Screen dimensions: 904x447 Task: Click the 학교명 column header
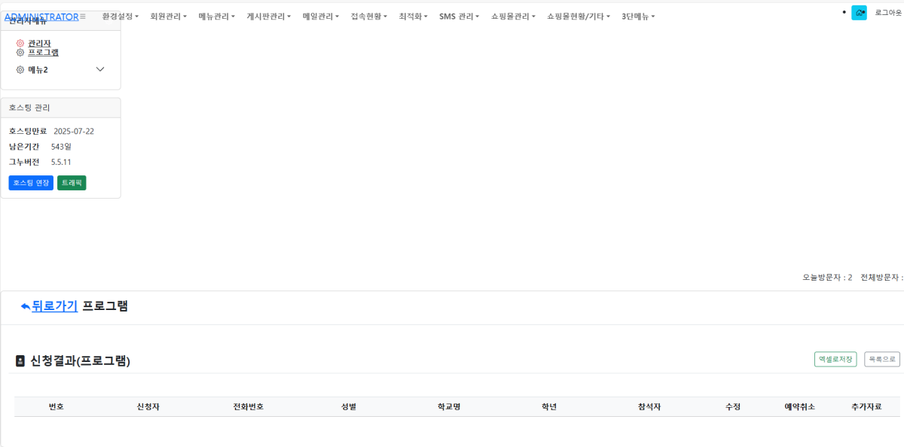[x=449, y=406]
